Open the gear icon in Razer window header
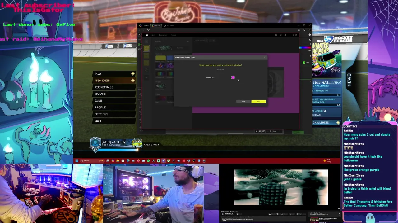The height and width of the screenshot is (223, 398). point(304,30)
